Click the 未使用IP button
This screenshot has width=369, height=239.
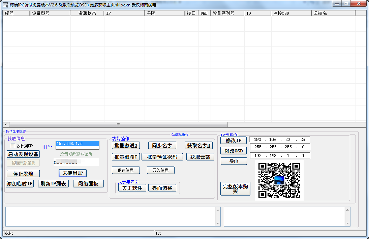coord(72,173)
